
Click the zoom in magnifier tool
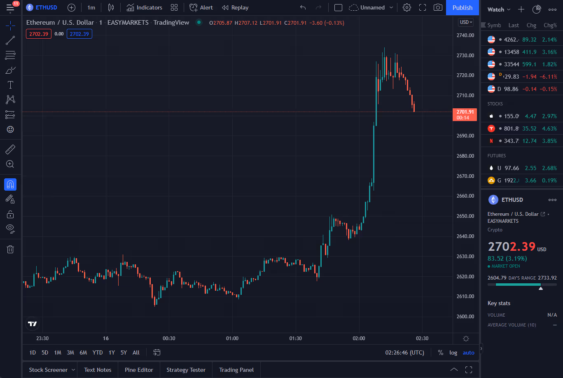click(10, 164)
